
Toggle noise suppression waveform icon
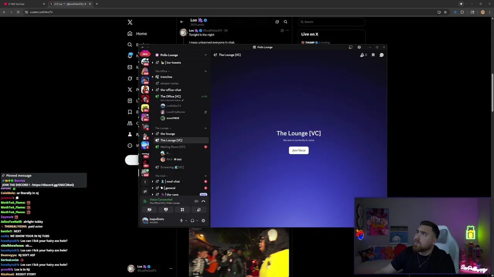pos(196,201)
